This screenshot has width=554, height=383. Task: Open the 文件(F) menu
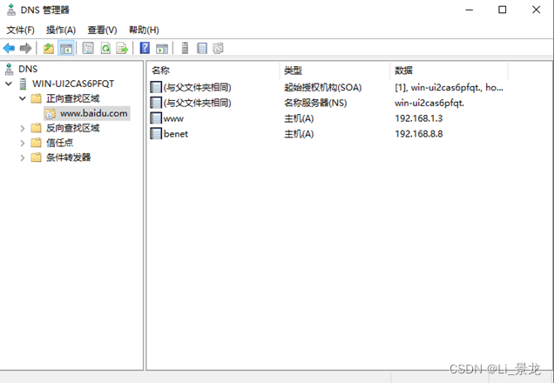point(21,30)
